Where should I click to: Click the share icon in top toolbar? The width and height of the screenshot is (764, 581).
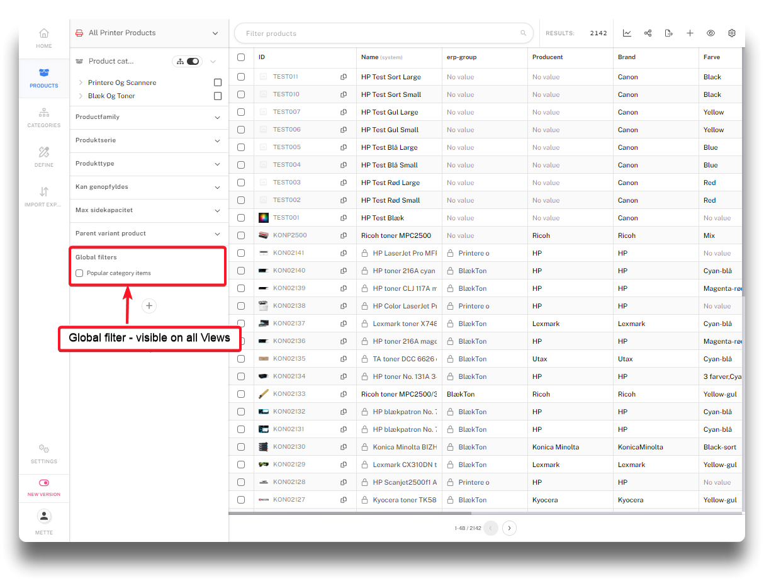click(648, 33)
